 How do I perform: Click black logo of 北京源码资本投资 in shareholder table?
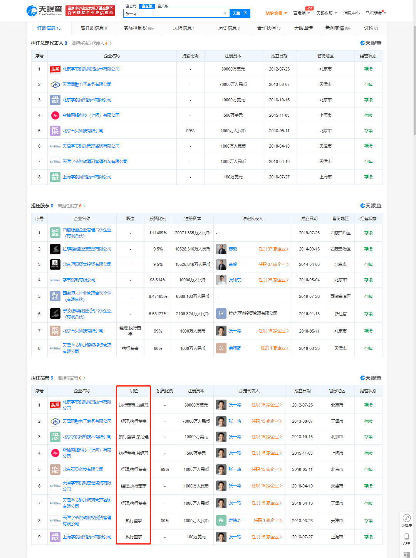click(x=55, y=264)
